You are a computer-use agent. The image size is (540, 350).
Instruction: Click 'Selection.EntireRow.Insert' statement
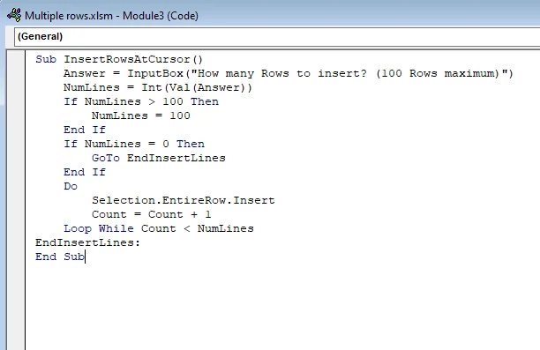pos(184,200)
